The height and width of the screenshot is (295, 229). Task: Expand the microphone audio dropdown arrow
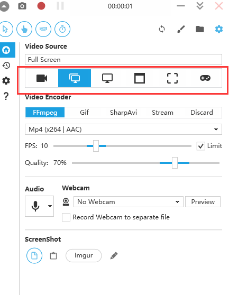pyautogui.click(x=50, y=206)
